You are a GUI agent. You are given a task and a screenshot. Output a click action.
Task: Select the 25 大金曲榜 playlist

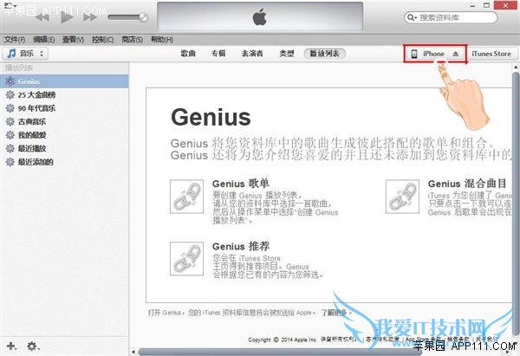[64, 94]
